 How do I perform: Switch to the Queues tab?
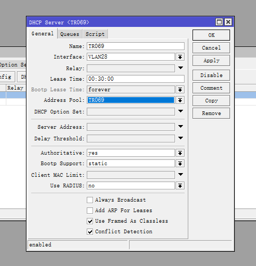(70, 34)
